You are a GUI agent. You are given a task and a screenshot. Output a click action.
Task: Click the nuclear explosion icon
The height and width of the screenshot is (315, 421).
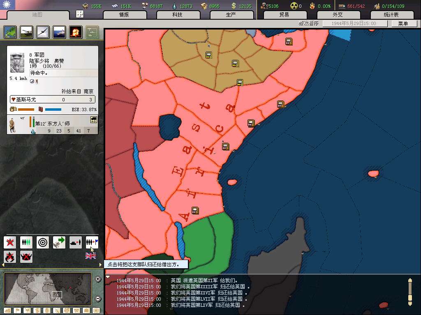[x=76, y=32]
